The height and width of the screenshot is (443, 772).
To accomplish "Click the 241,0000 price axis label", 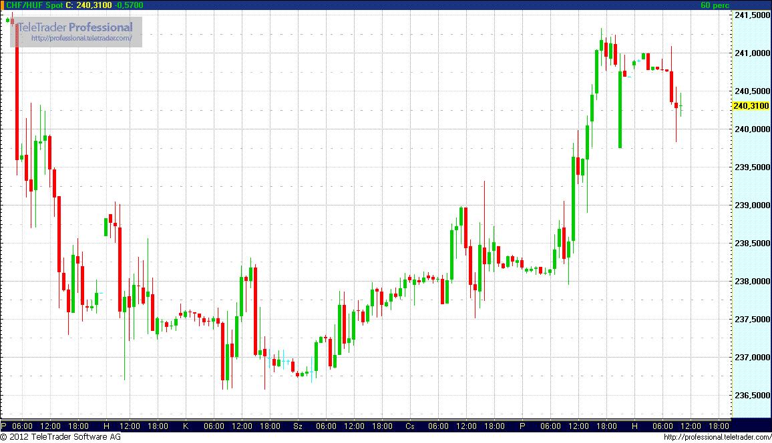I will [x=752, y=53].
